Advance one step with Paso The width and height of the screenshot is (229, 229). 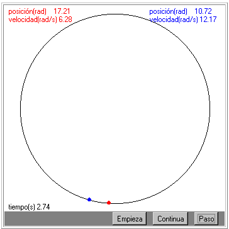pyautogui.click(x=206, y=219)
